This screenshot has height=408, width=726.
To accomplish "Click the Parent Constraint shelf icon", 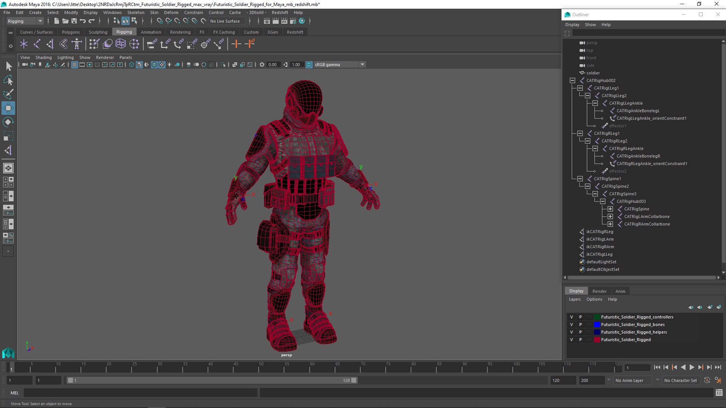I will (152, 44).
